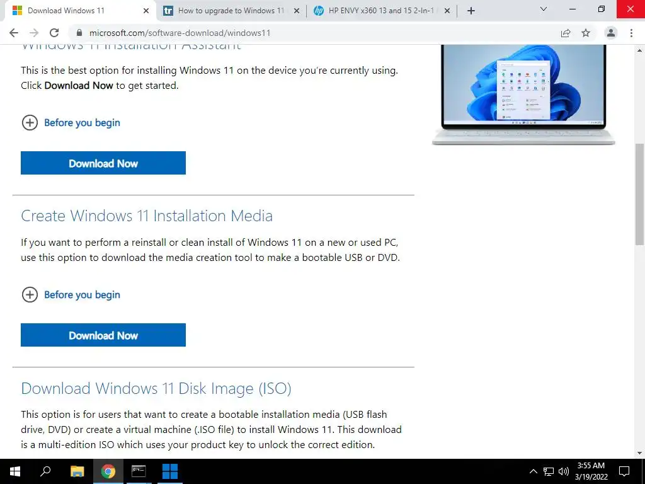This screenshot has width=645, height=484.
Task: Reload the current page
Action: click(x=54, y=33)
